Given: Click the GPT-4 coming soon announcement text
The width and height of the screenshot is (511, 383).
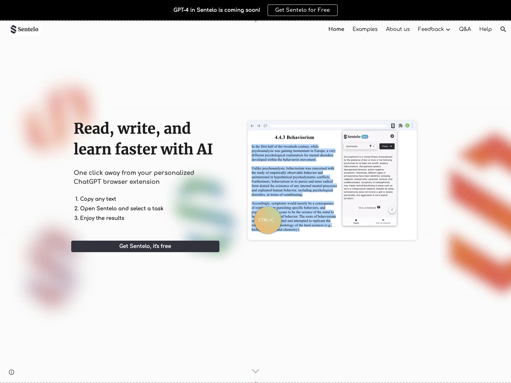Looking at the screenshot, I should coord(217,10).
